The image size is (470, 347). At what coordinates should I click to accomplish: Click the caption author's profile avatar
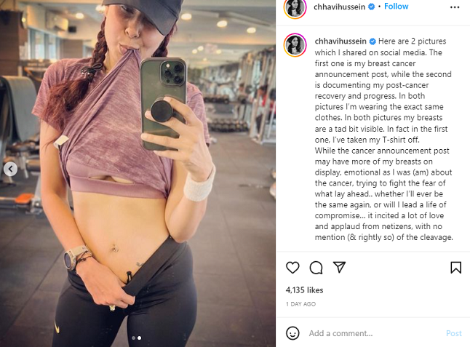click(x=295, y=45)
